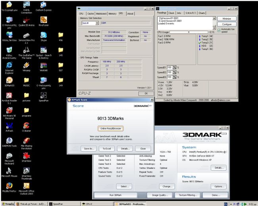Viewport: 258px width, 206px height.
Task: Open the Info tab in SpeedFan
Action: [x=179, y=13]
